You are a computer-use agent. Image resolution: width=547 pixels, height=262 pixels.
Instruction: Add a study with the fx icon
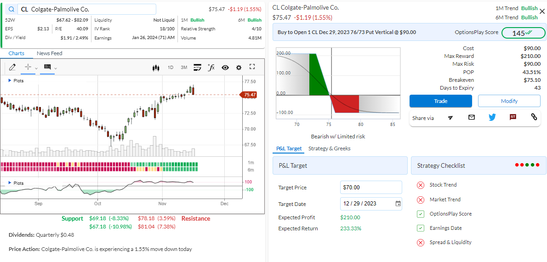pyautogui.click(x=211, y=67)
